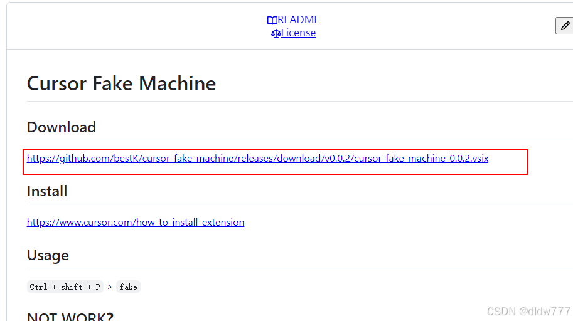
Task: Open the cursor-fake-machine-0.0.2.vsix download link
Action: tap(258, 159)
